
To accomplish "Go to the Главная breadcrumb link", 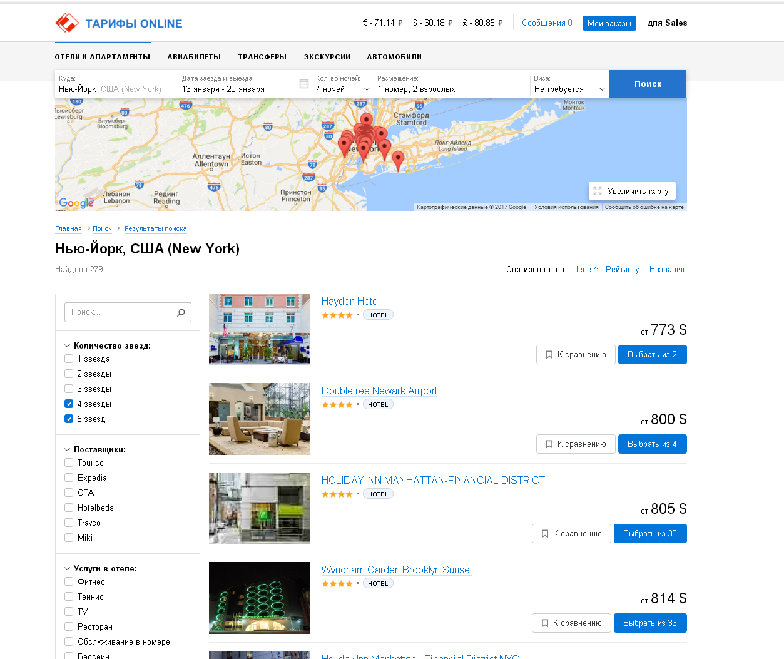I will [x=68, y=229].
